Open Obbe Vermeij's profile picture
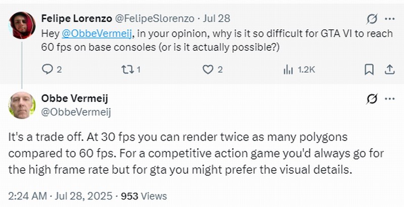 click(22, 105)
